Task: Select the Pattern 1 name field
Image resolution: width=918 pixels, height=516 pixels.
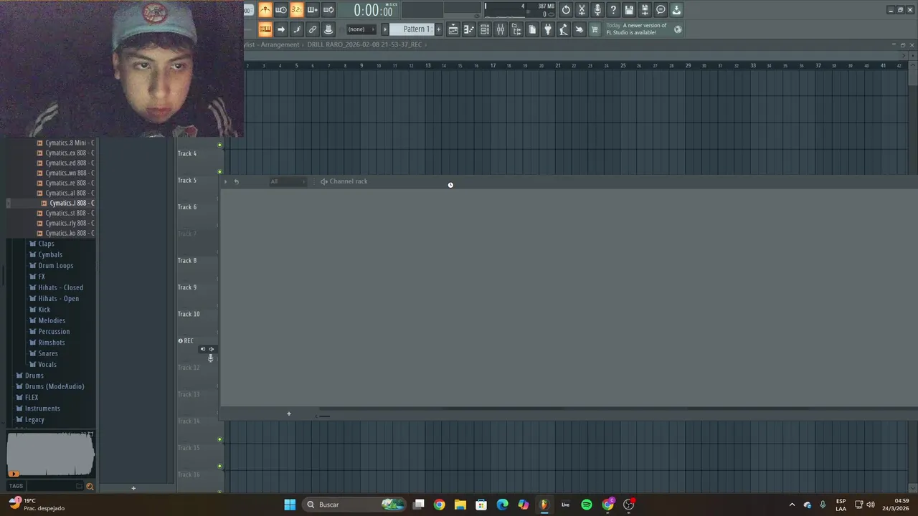Action: pyautogui.click(x=412, y=29)
